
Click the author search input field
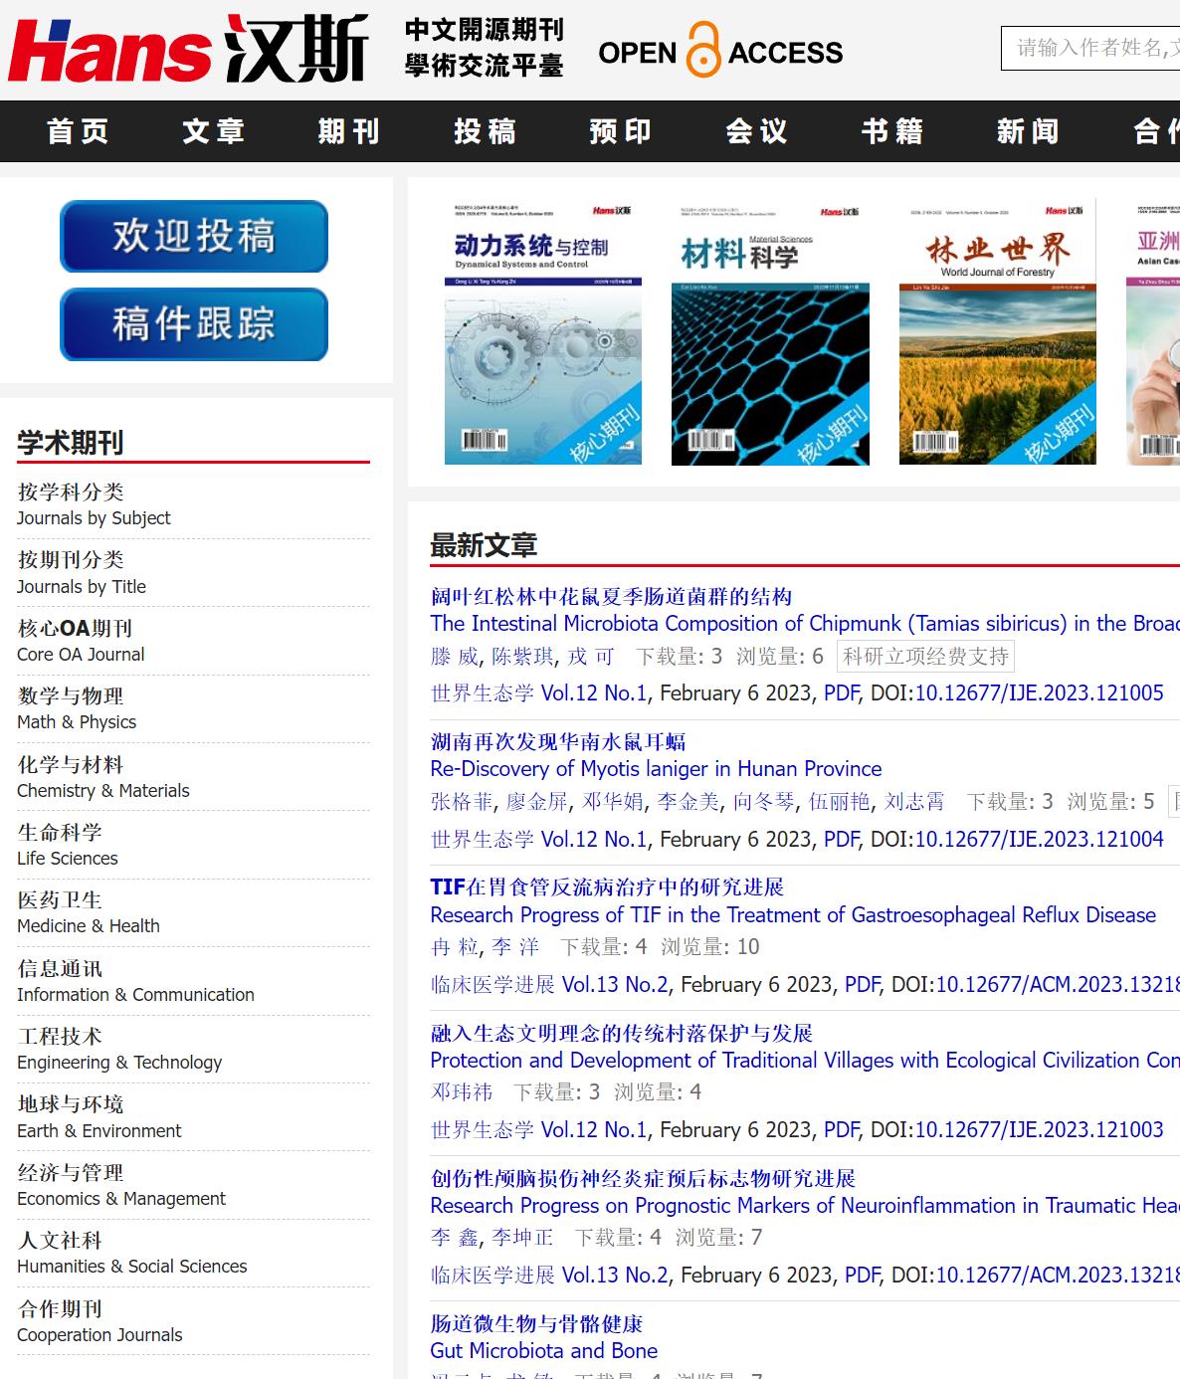pyautogui.click(x=1089, y=47)
